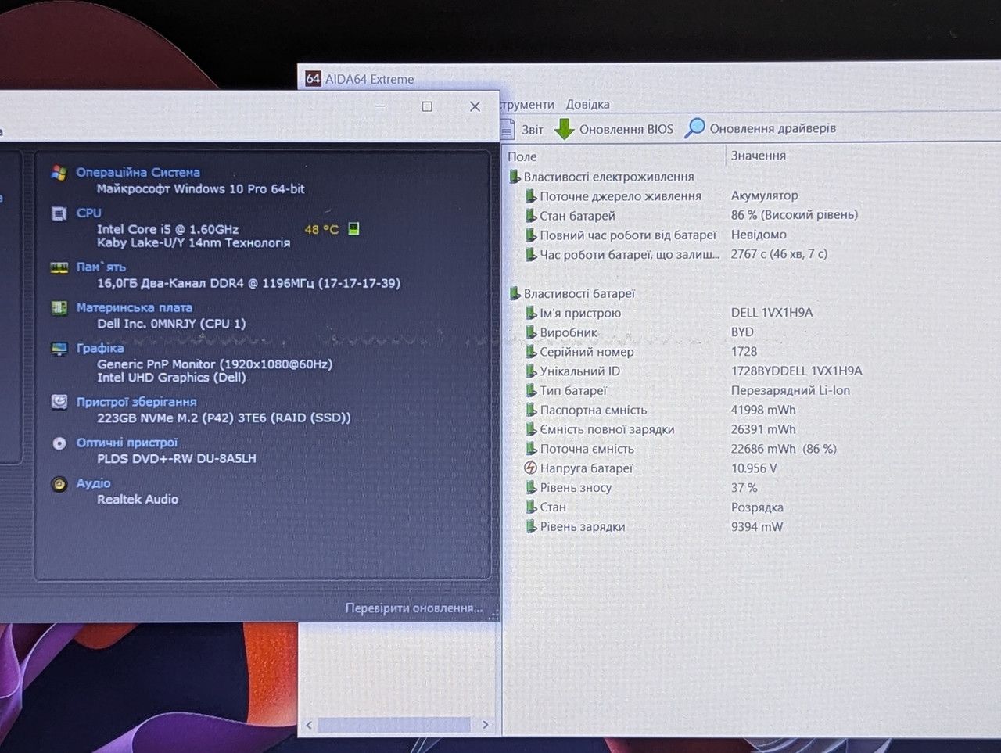This screenshot has width=1001, height=753.
Task: Click the CPU chip icon in Speccy
Action: coord(59,213)
